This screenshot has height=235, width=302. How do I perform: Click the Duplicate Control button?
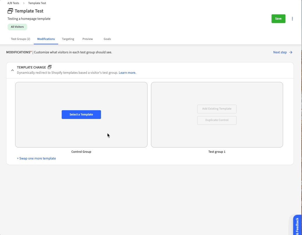click(217, 120)
